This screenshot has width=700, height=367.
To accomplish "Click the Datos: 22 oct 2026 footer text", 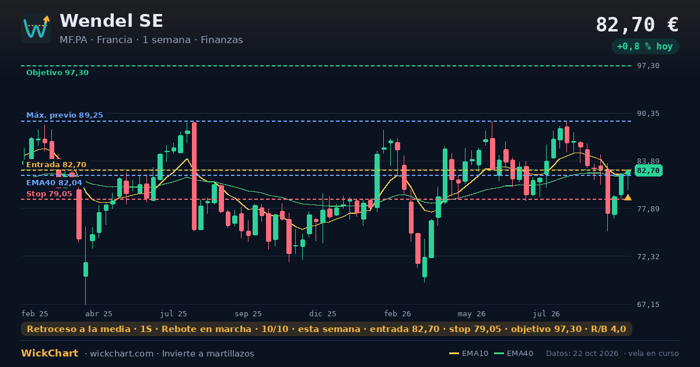I will [582, 354].
